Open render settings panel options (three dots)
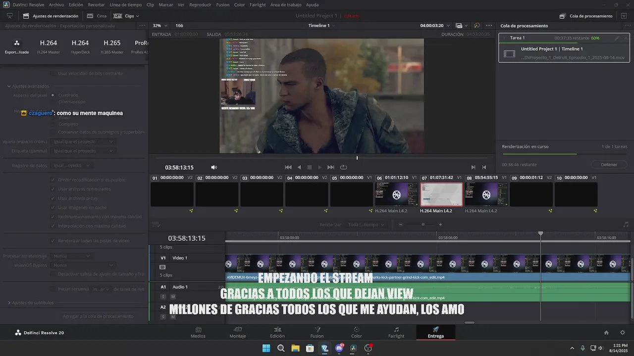Image resolution: width=634 pixels, height=356 pixels. pos(142,26)
